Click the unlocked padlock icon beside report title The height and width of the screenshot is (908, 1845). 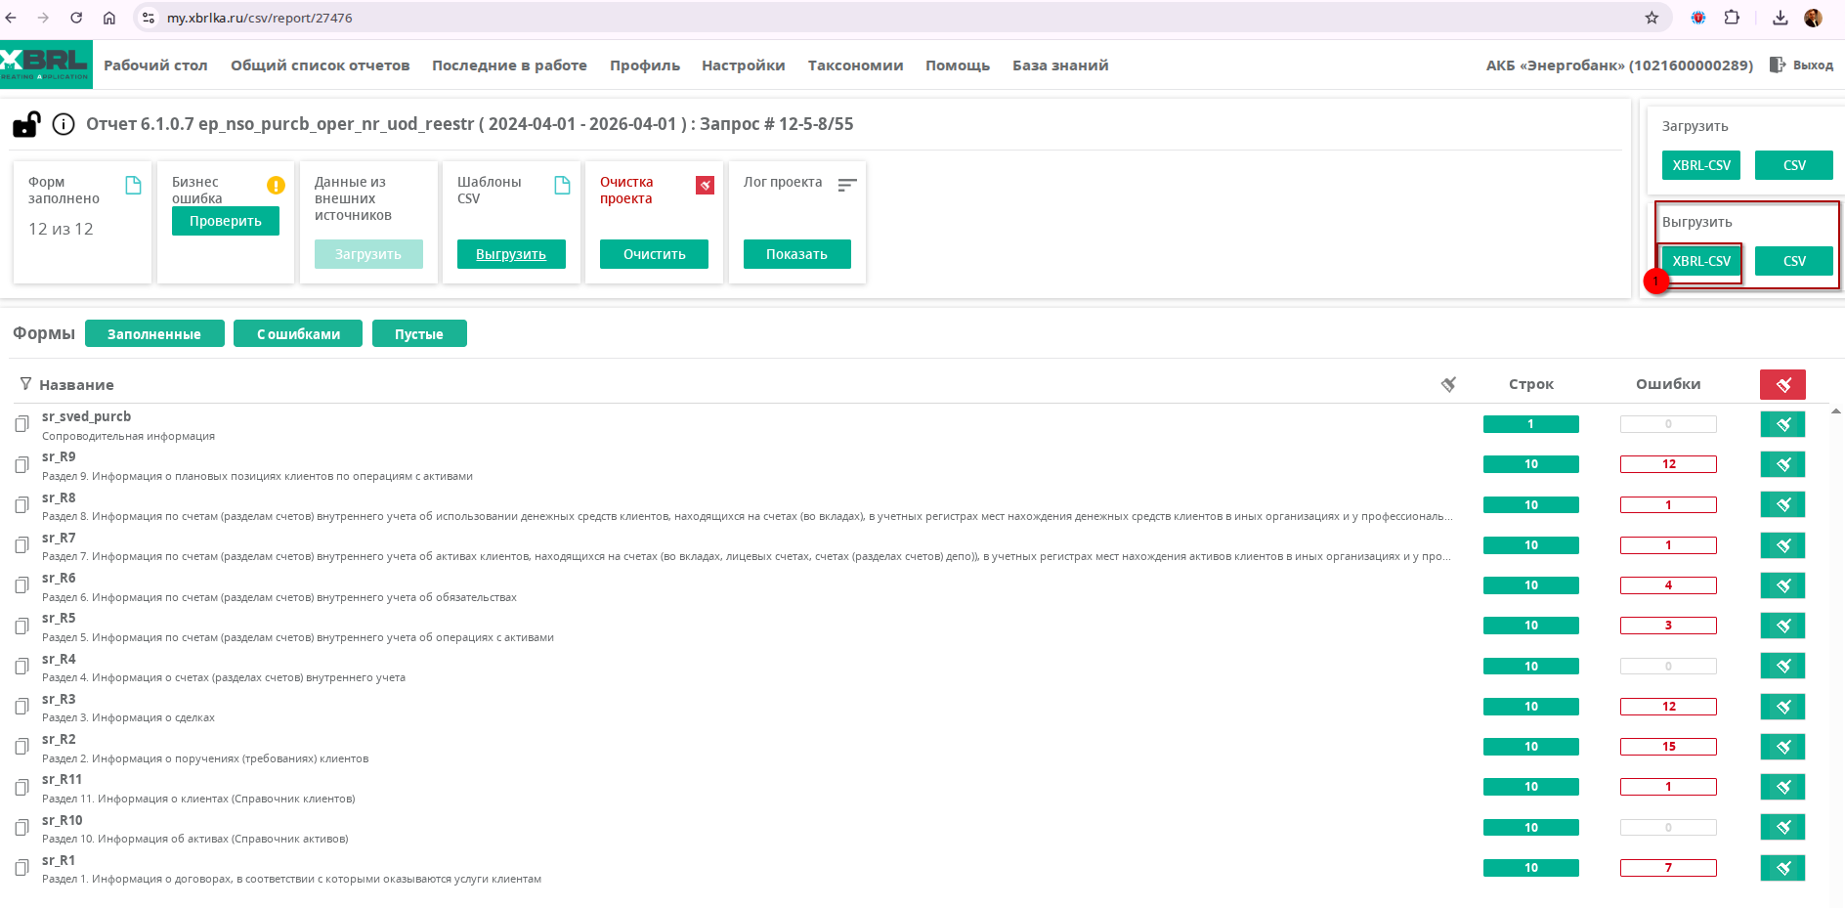point(26,124)
